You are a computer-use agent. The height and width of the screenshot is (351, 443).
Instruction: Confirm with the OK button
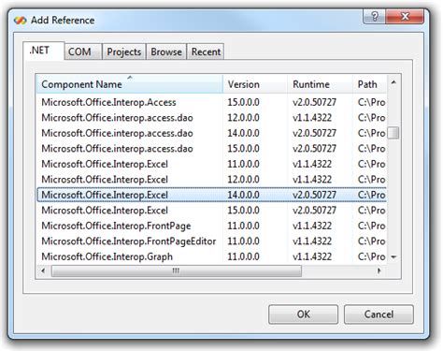pyautogui.click(x=303, y=314)
